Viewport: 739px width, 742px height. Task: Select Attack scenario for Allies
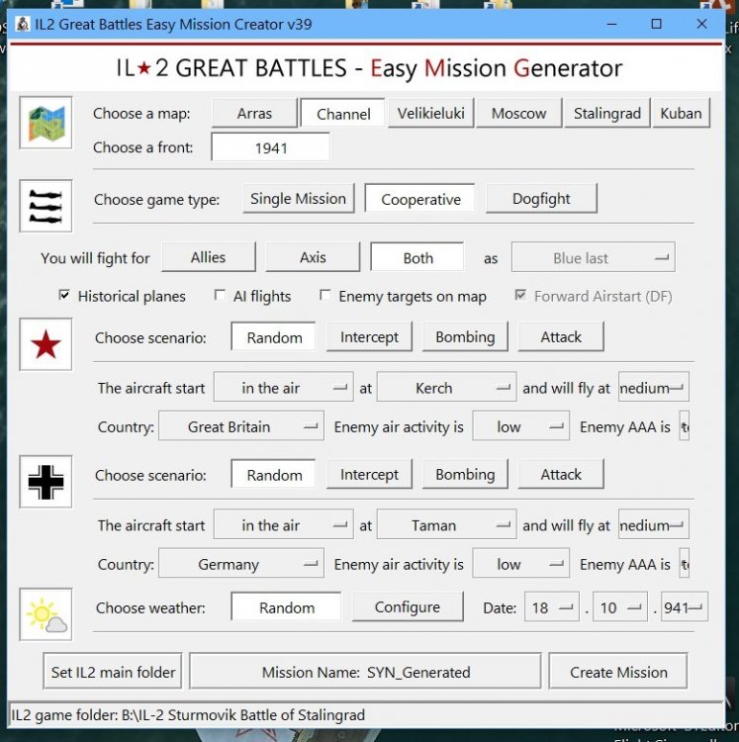(561, 337)
